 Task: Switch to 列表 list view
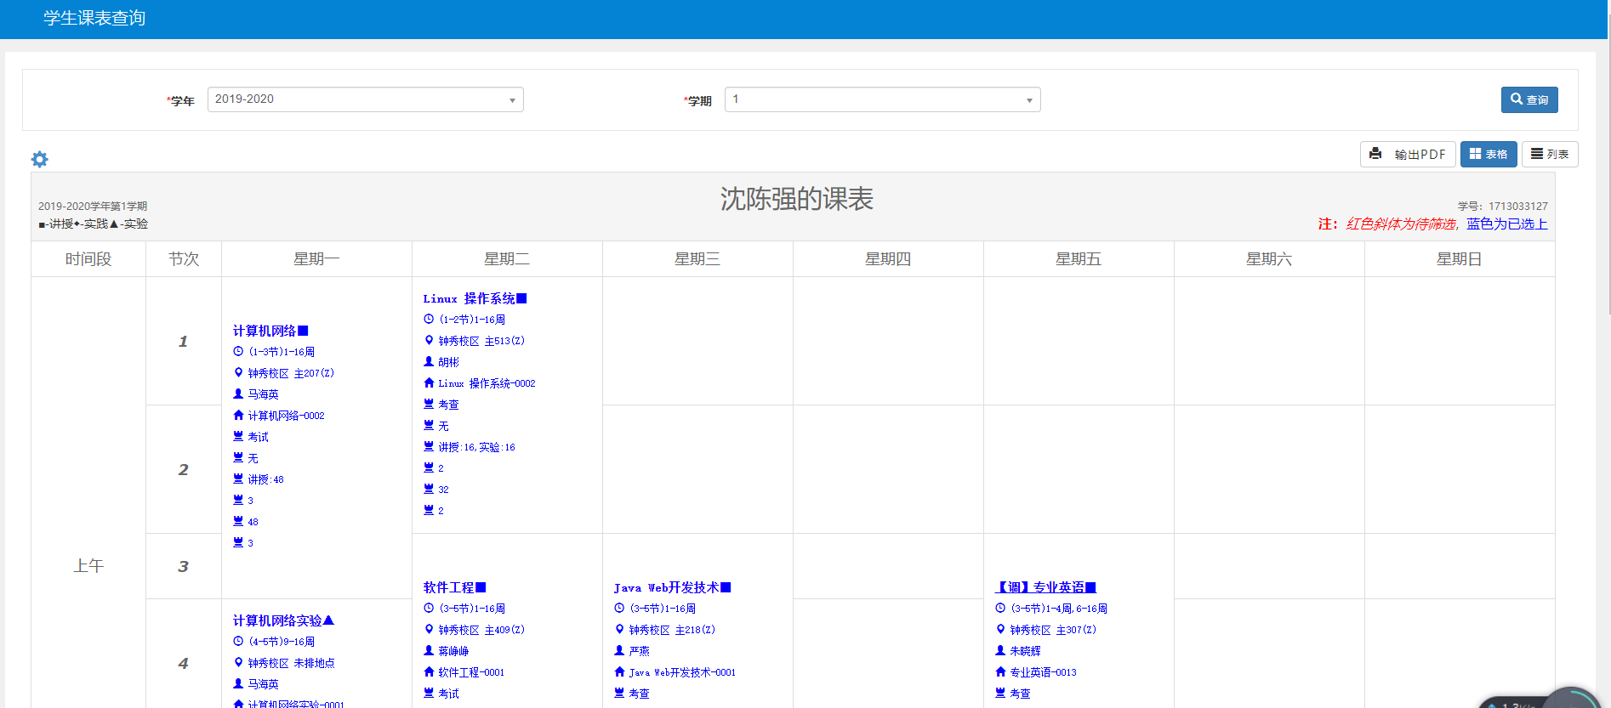pos(1550,154)
